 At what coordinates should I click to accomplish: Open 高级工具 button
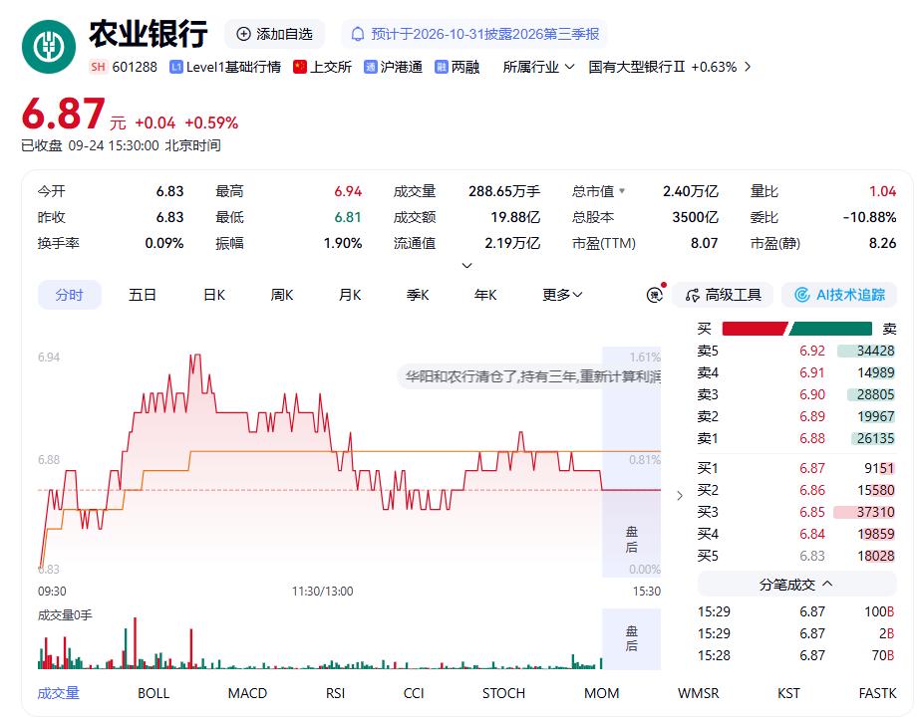(x=723, y=295)
